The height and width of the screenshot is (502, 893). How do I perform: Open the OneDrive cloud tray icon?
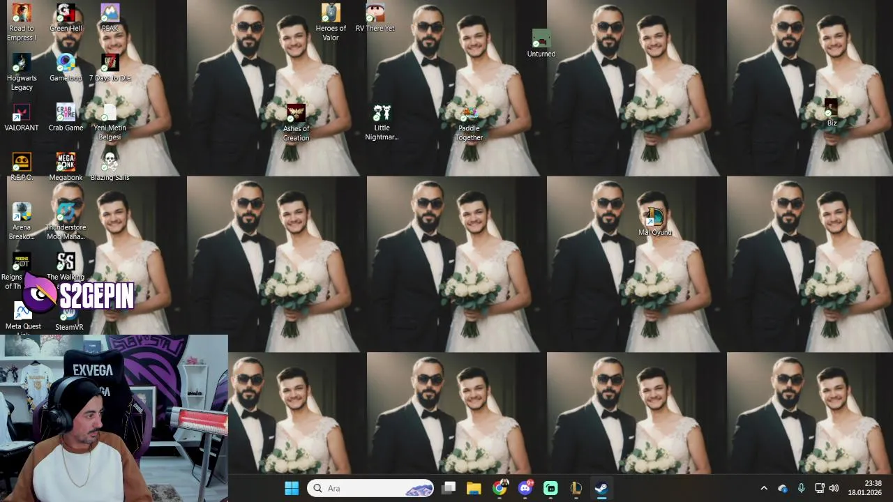tap(783, 488)
